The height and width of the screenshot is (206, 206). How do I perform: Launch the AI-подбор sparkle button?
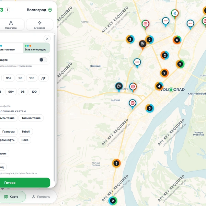[x=40, y=25]
